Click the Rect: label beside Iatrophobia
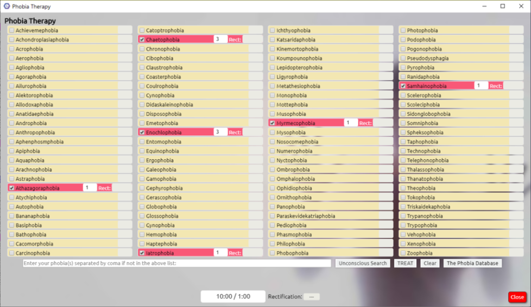This screenshot has width=531, height=307. coord(235,253)
